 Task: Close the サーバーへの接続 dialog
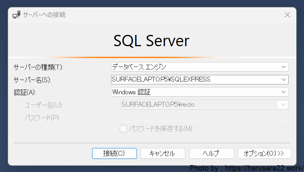point(287,15)
